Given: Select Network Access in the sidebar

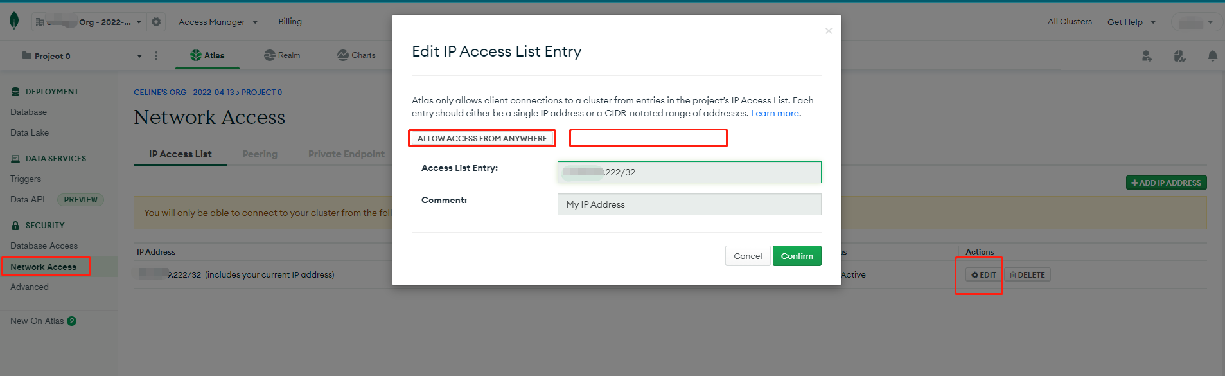Looking at the screenshot, I should click(43, 267).
